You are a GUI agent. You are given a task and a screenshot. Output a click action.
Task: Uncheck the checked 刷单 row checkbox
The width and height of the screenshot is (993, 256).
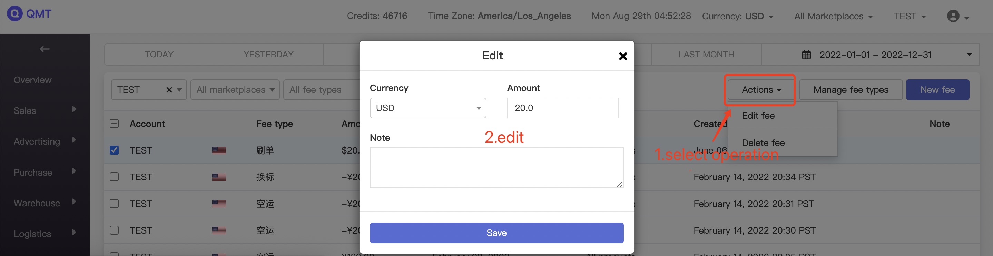pos(114,150)
